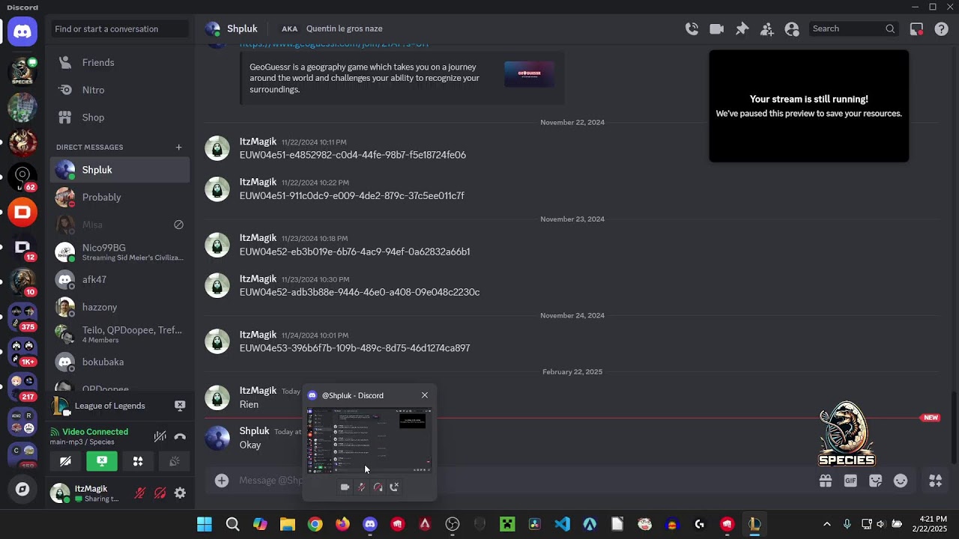Create a new DM with plus
959x539 pixels.
178,147
